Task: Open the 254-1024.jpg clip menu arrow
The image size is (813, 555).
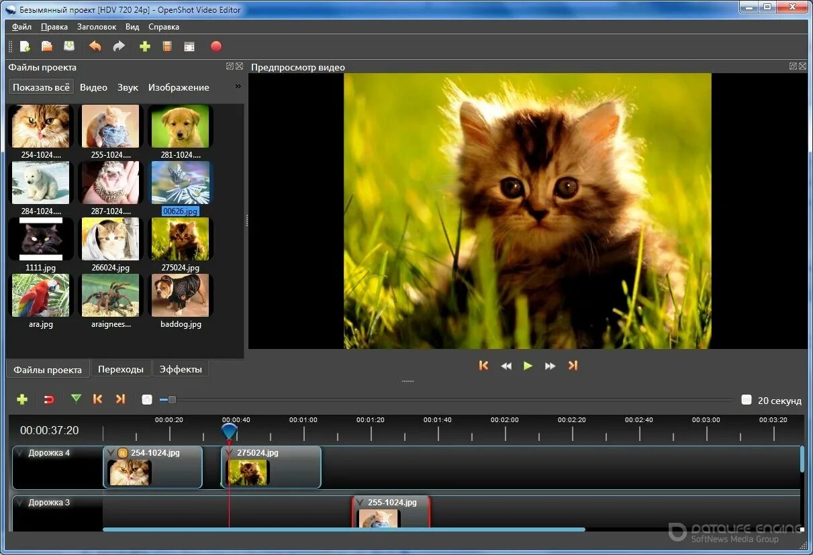Action: [x=111, y=453]
